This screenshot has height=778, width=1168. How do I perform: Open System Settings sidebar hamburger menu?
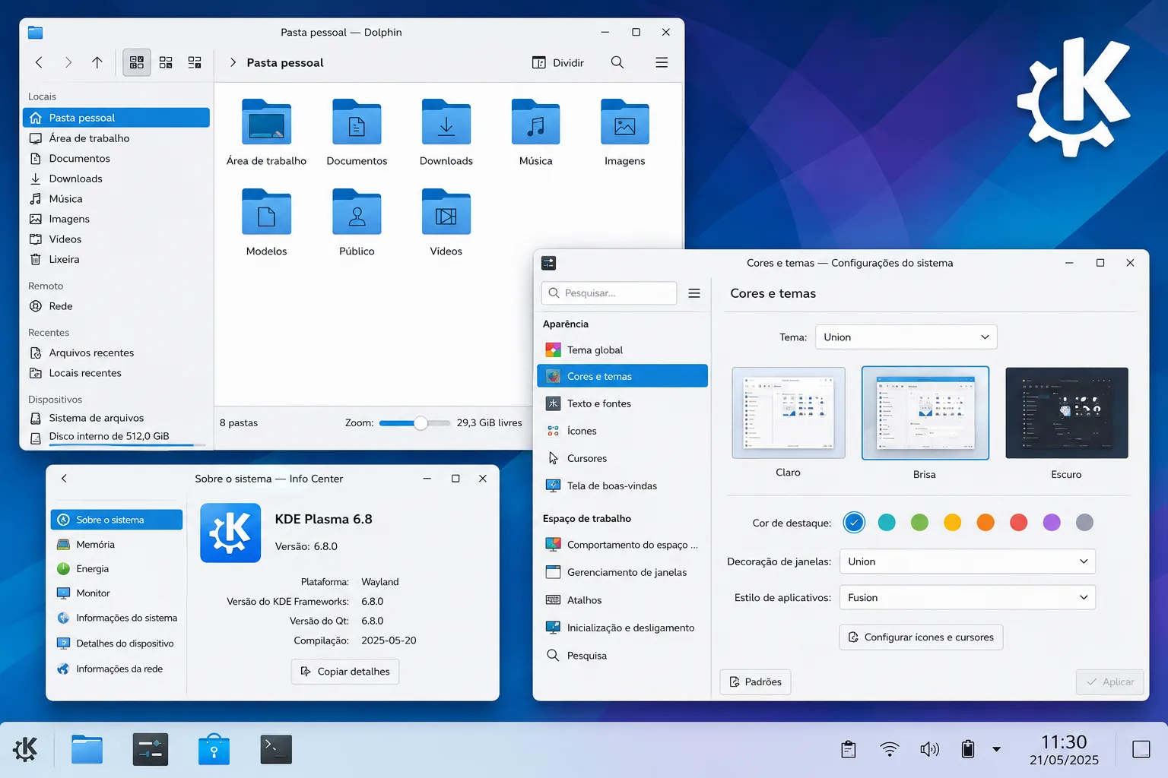point(694,293)
